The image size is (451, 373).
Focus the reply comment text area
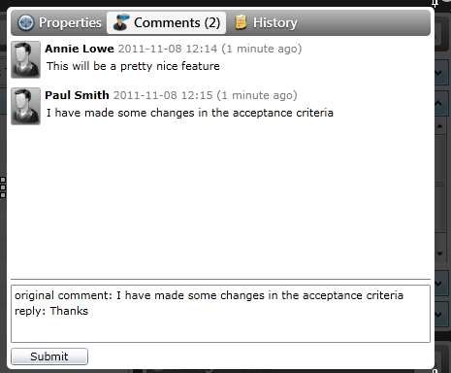(220, 314)
